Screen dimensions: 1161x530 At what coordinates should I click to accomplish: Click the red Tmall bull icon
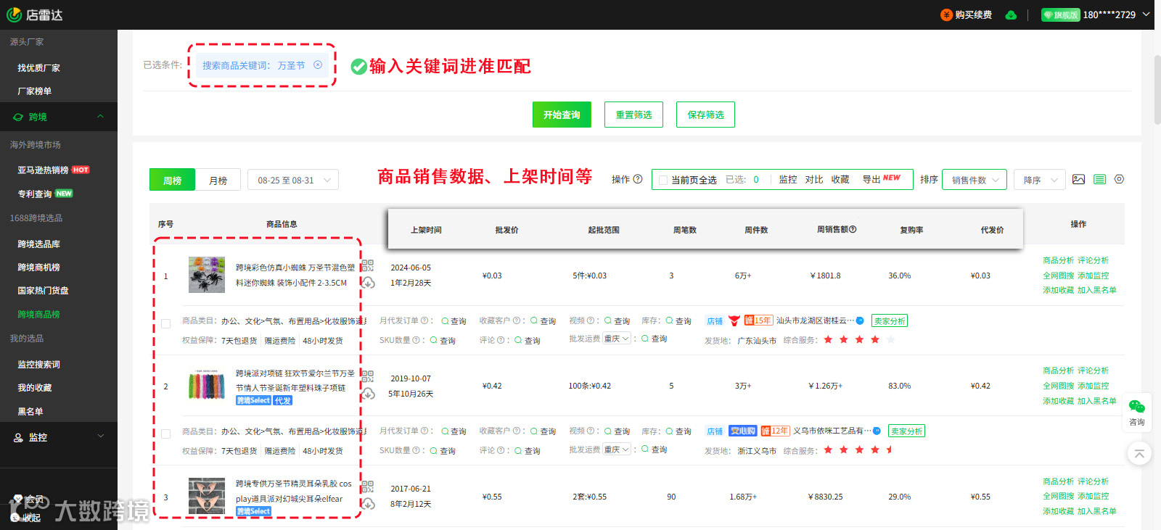coord(734,320)
